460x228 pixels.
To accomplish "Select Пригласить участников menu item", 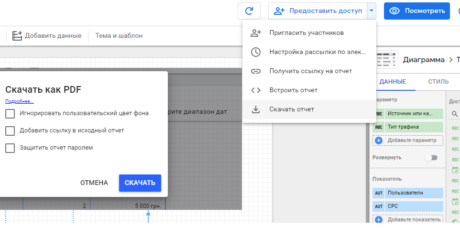I will [306, 33].
